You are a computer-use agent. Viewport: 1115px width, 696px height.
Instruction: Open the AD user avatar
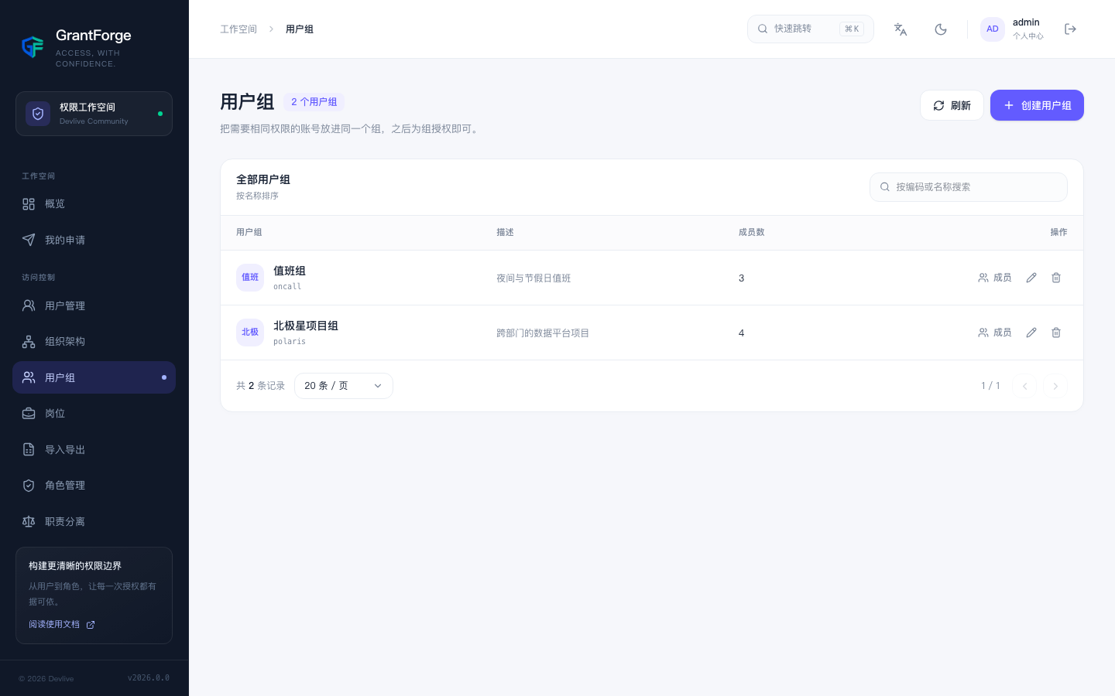(993, 29)
